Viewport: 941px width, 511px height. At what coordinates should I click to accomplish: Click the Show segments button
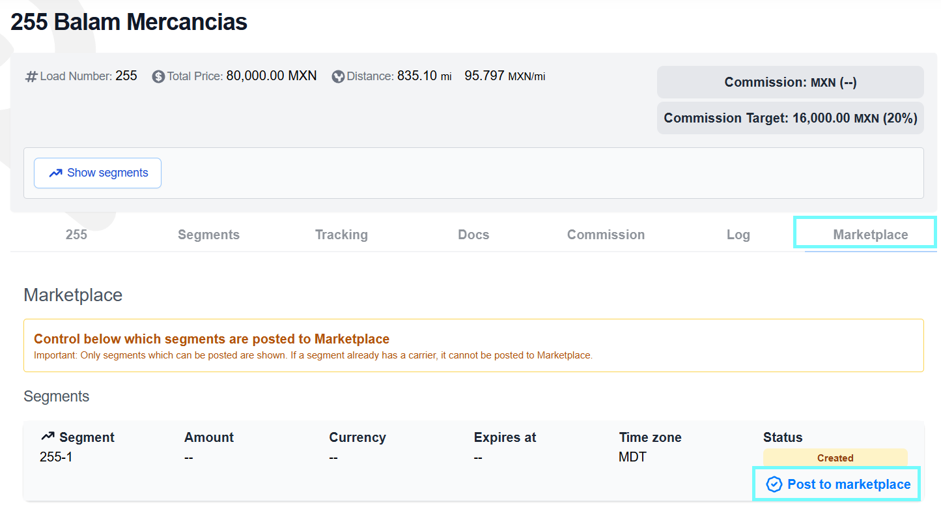coord(98,173)
